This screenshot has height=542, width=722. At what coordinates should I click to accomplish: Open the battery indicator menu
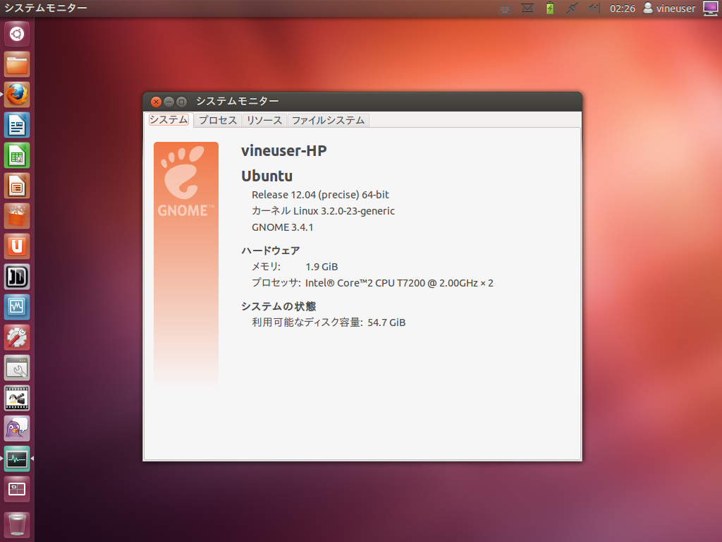(x=550, y=8)
